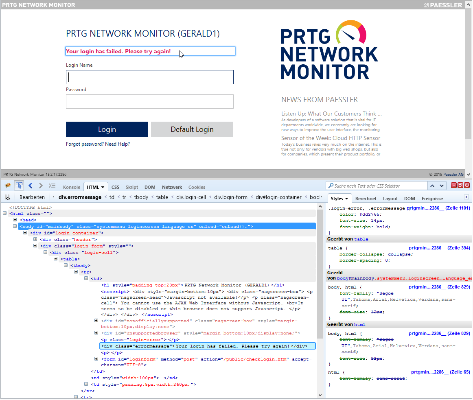Expand the notofficiallysupported div node

coord(96,320)
